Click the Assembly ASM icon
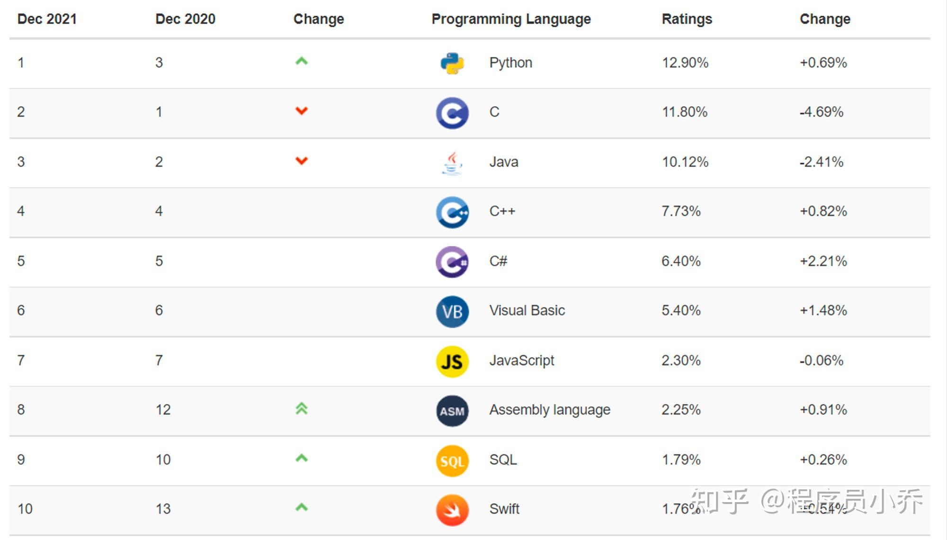 (452, 411)
